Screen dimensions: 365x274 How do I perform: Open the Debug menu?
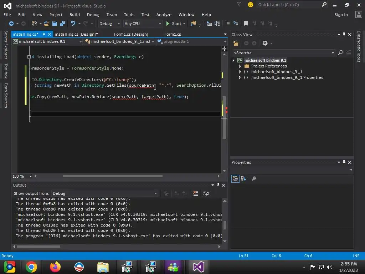tap(93, 15)
